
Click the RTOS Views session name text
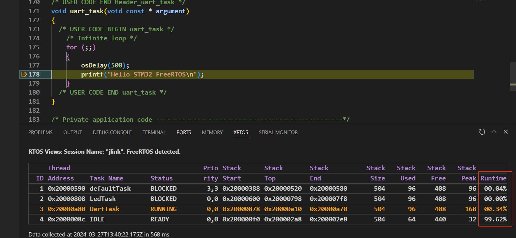(x=104, y=152)
